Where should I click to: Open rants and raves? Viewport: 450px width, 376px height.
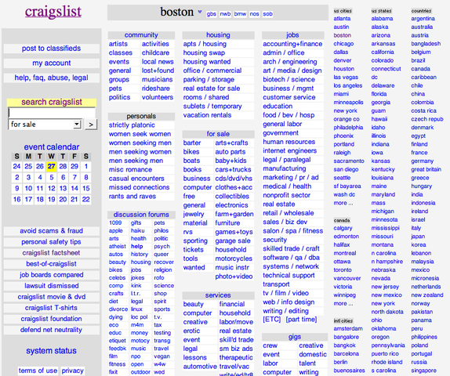(x=132, y=196)
